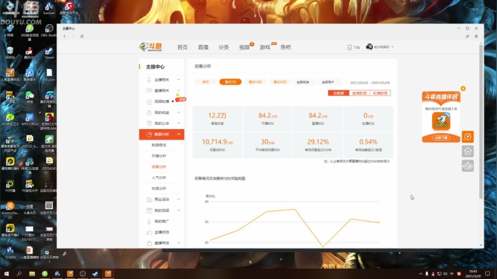497x279 pixels.
Task: Open the 酷狗音乐 desktop shortcut
Action: [x=30, y=75]
